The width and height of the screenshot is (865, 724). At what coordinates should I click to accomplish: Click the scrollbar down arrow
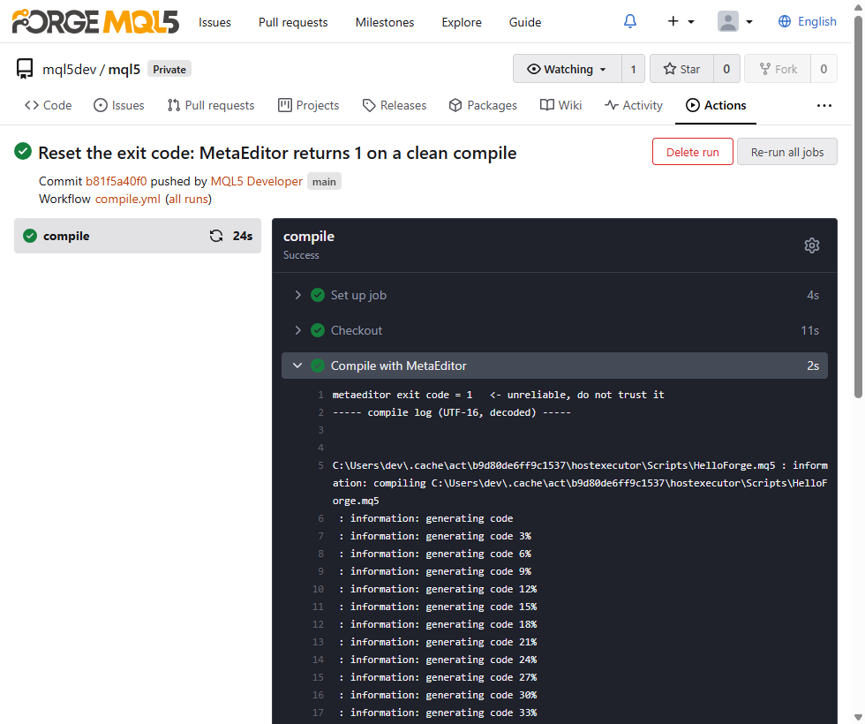point(858,717)
